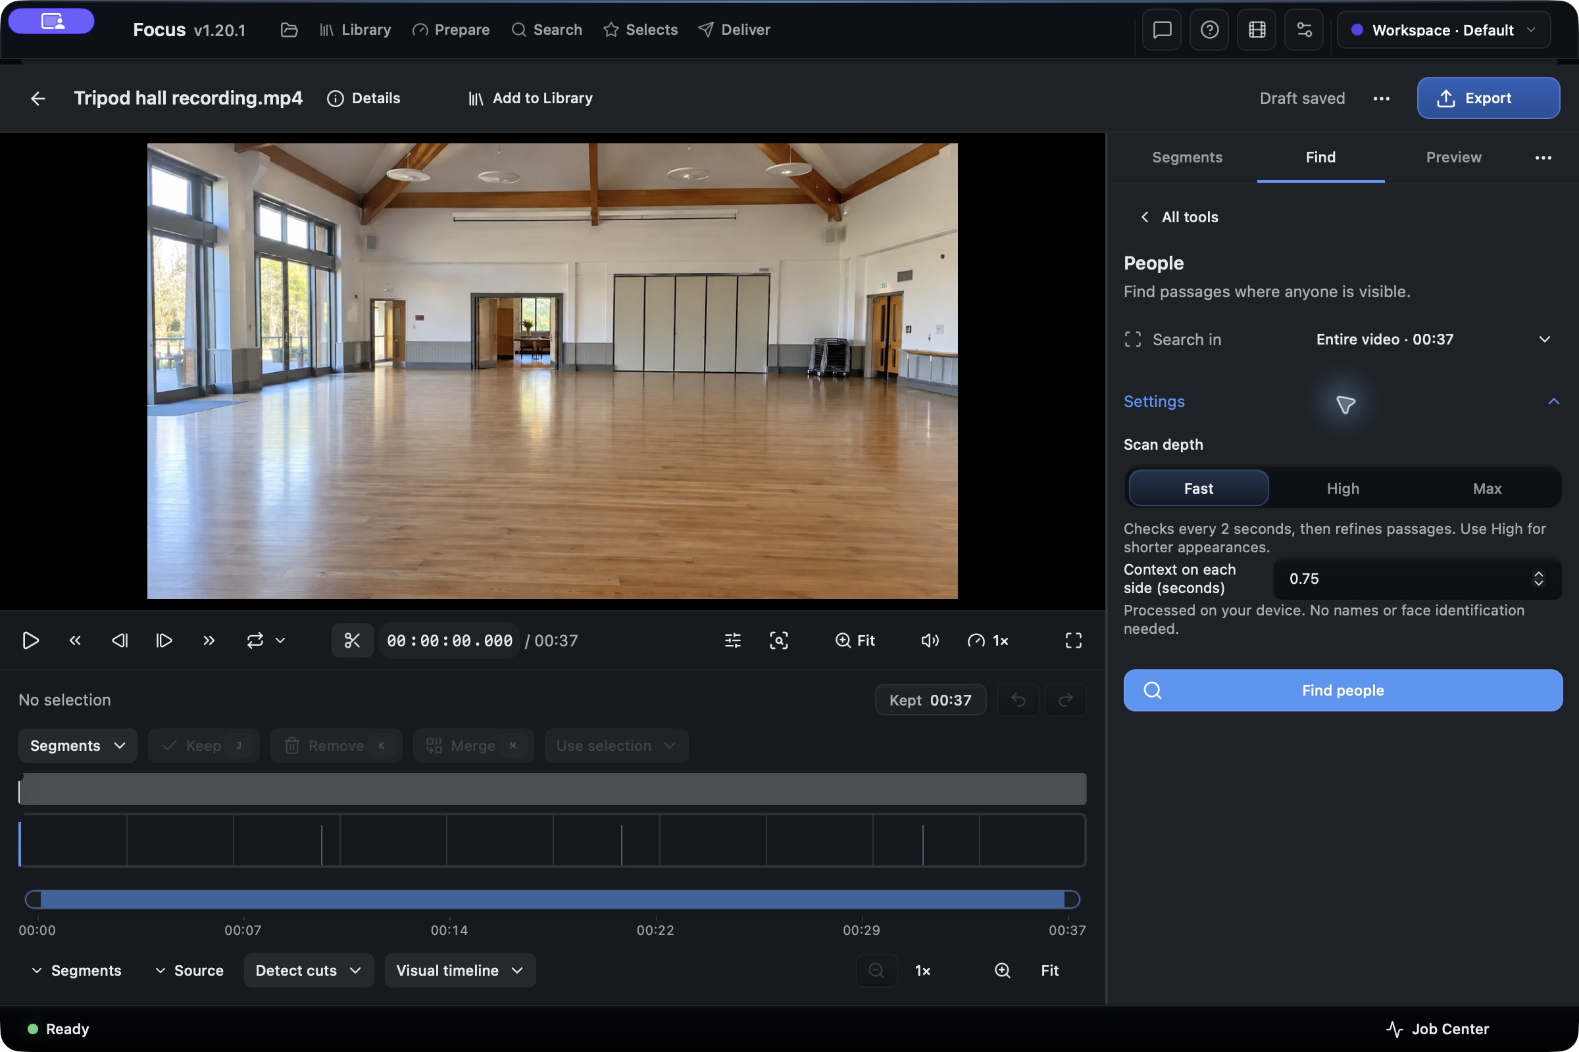Go back to All tools
The width and height of the screenshot is (1579, 1052).
point(1180,217)
